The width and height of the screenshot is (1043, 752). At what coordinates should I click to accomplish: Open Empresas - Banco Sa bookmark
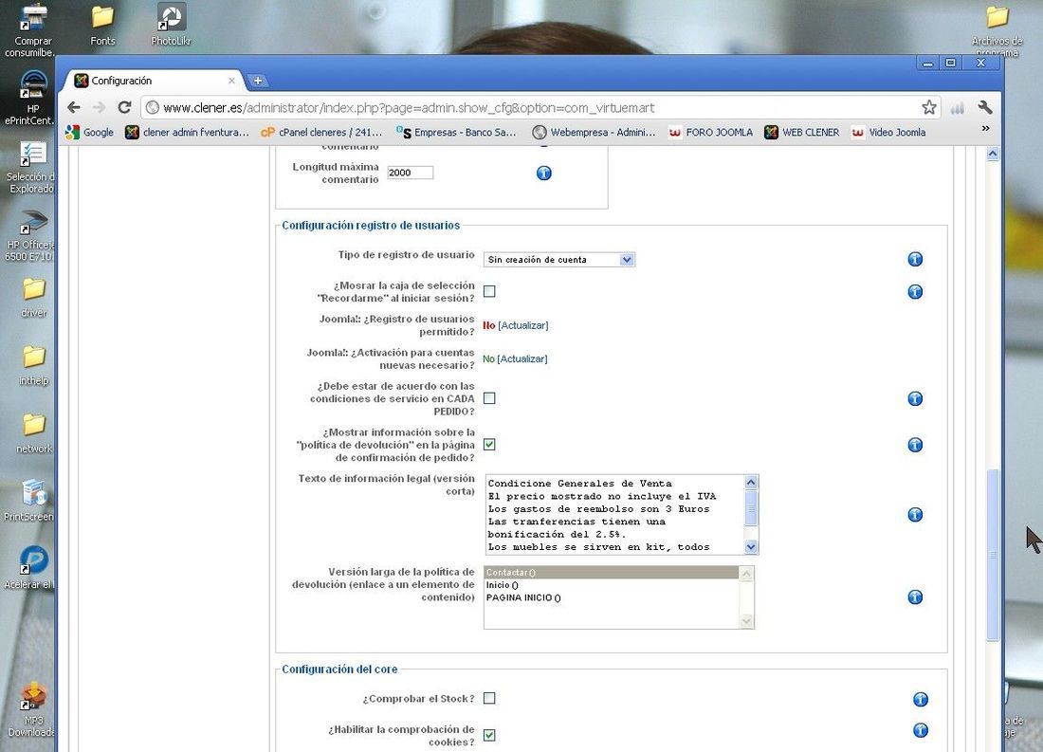tap(456, 133)
